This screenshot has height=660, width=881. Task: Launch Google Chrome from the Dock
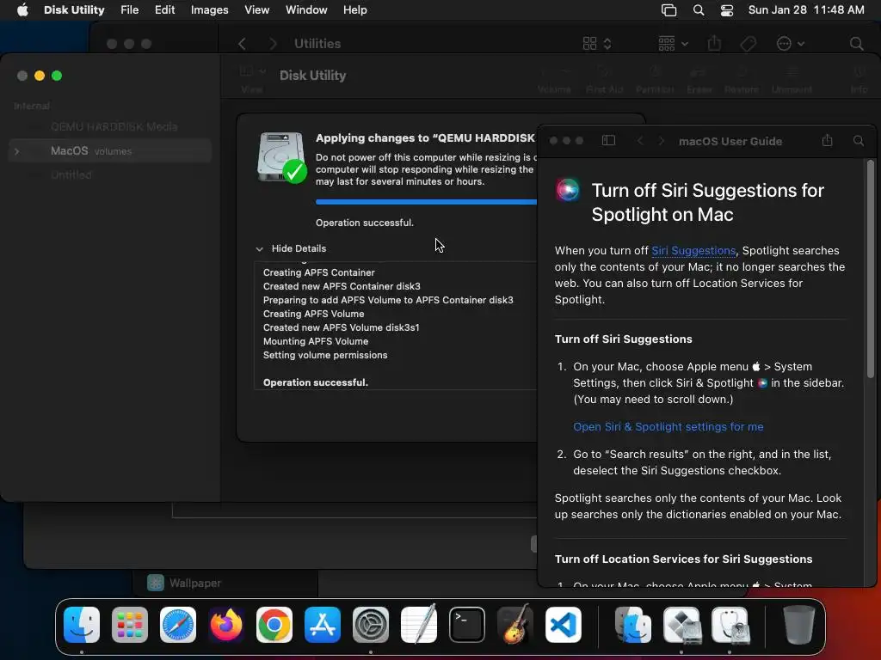(x=274, y=625)
